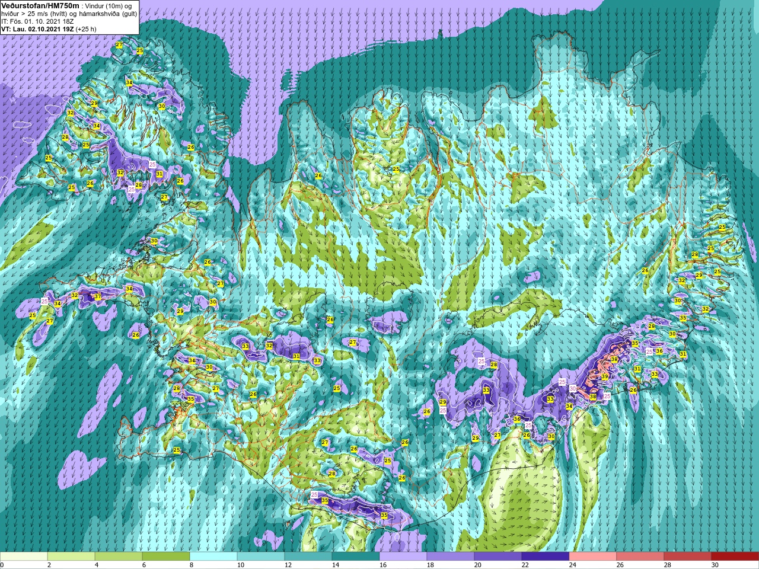Click the yellow '39' maximum gust label
759x569 pixels.
(x=605, y=376)
